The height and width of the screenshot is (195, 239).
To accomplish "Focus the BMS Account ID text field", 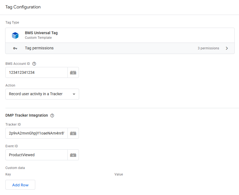I will point(36,72).
